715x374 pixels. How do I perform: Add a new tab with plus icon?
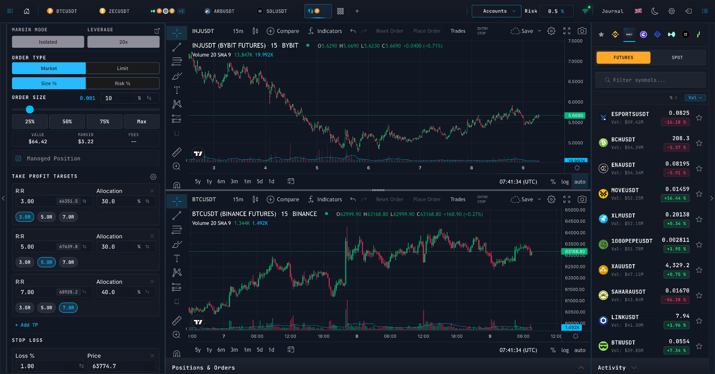click(x=357, y=11)
